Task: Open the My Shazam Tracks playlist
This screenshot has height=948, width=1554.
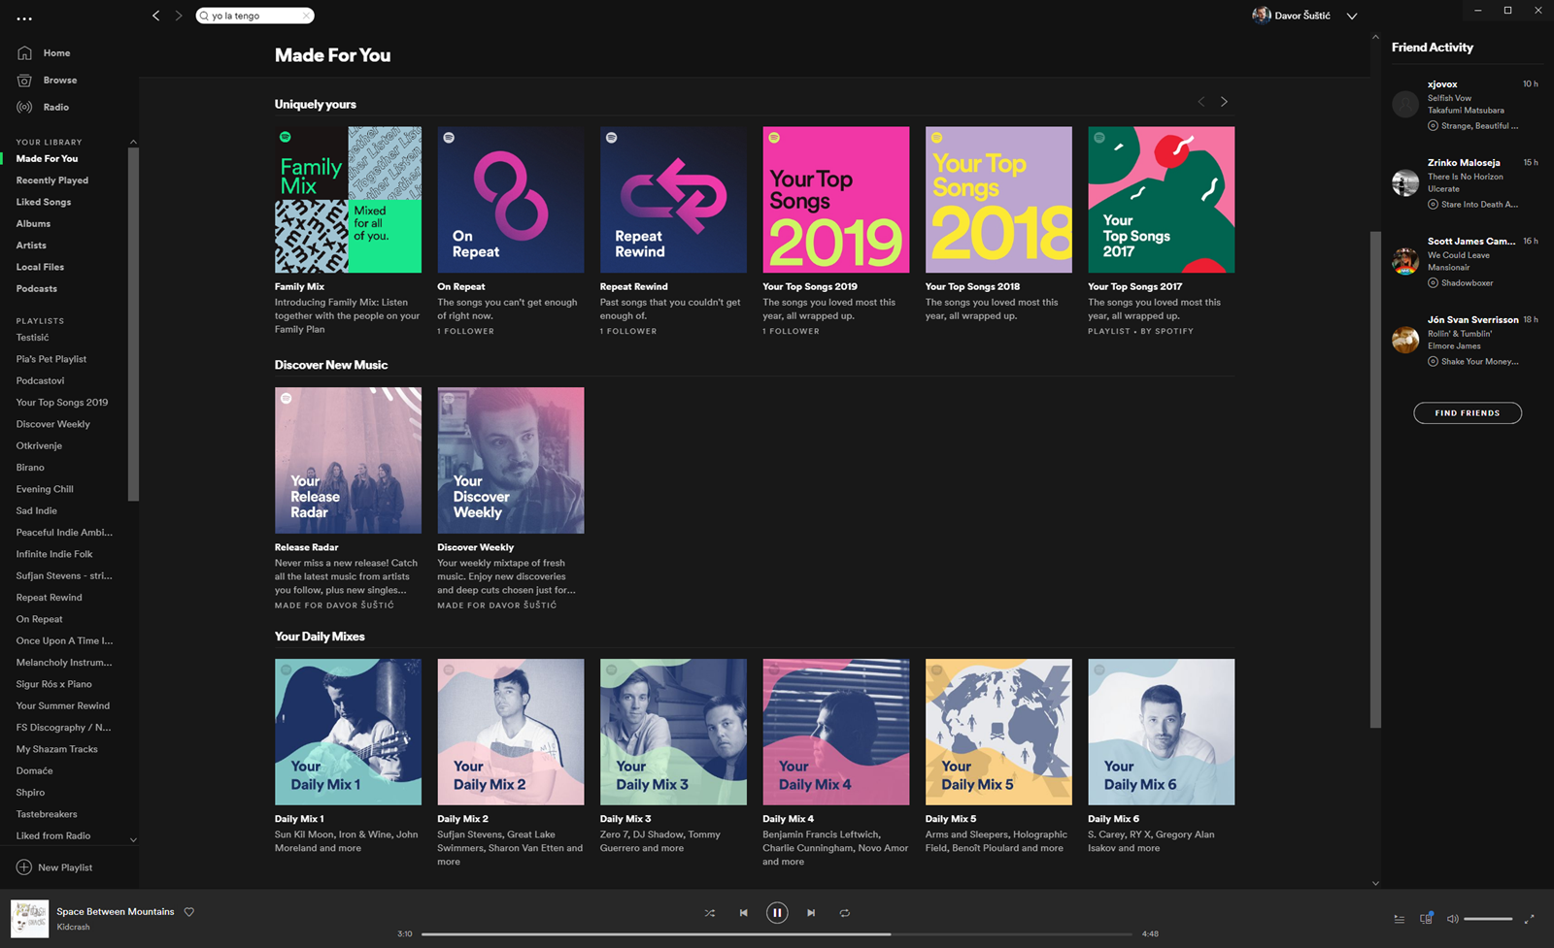Action: (x=56, y=749)
